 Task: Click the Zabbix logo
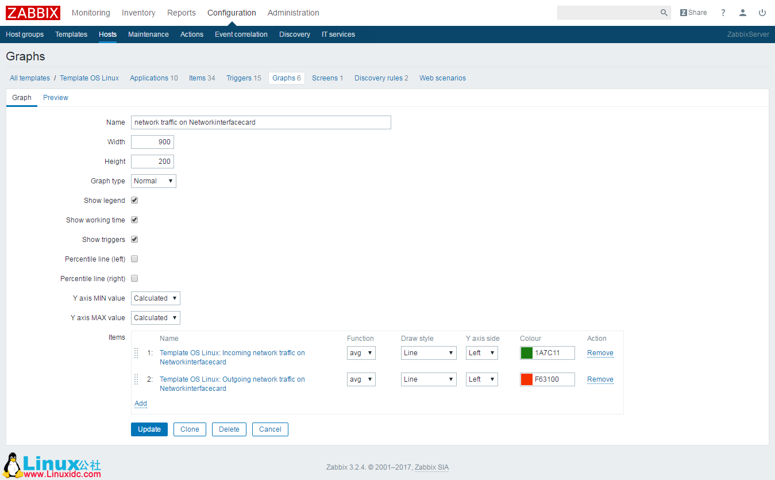click(32, 12)
